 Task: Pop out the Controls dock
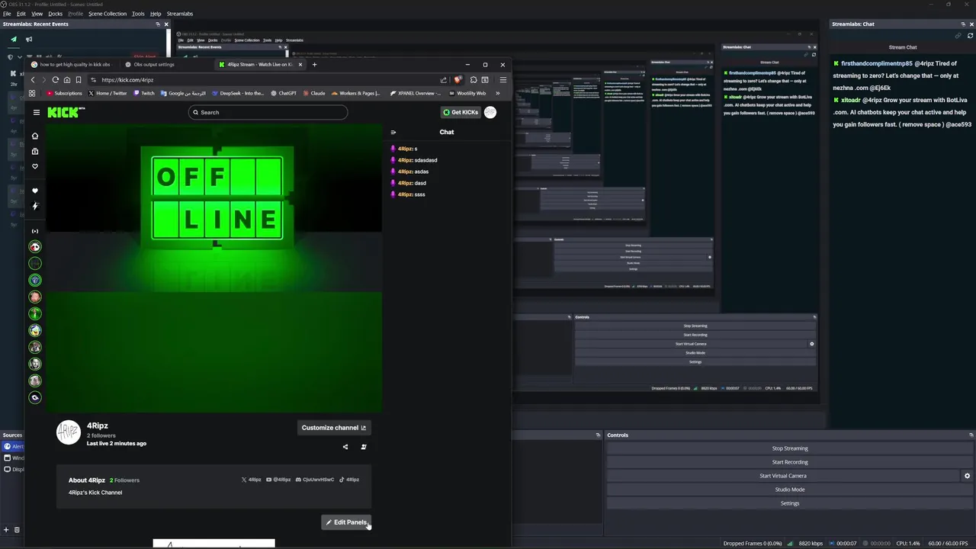971,435
